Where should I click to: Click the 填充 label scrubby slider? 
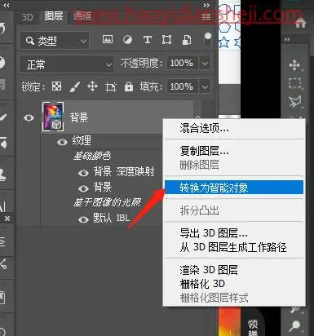(x=151, y=87)
